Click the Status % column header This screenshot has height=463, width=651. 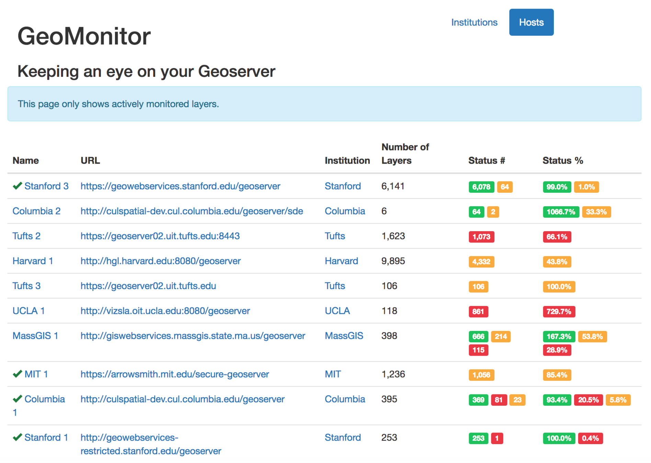point(563,161)
